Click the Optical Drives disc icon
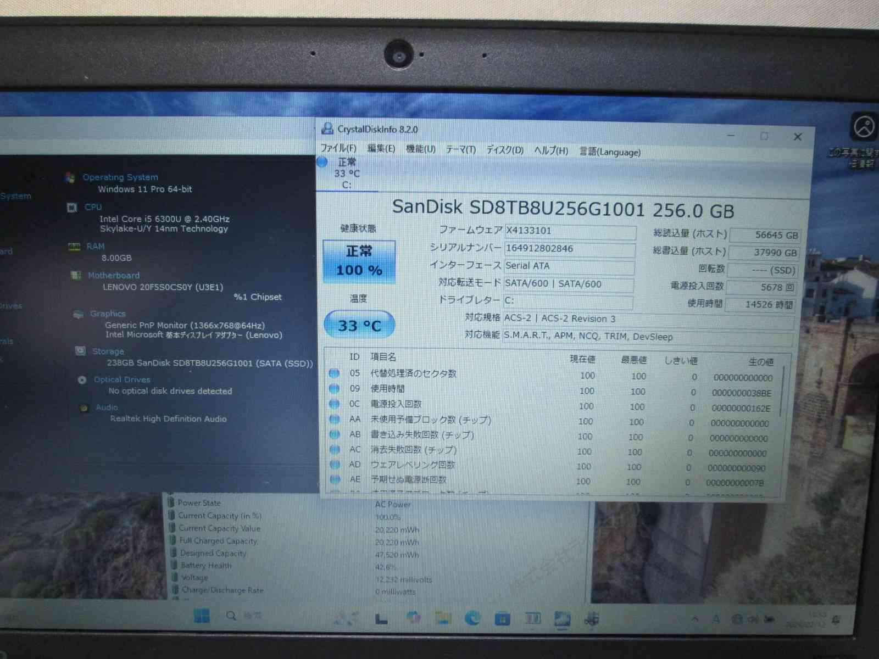This screenshot has width=879, height=659. (x=82, y=379)
